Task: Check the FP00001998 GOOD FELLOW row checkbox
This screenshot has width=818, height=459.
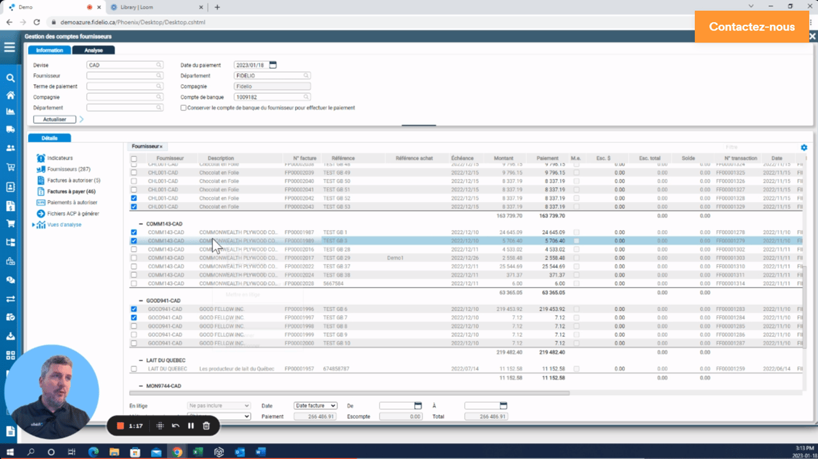Action: (x=134, y=326)
